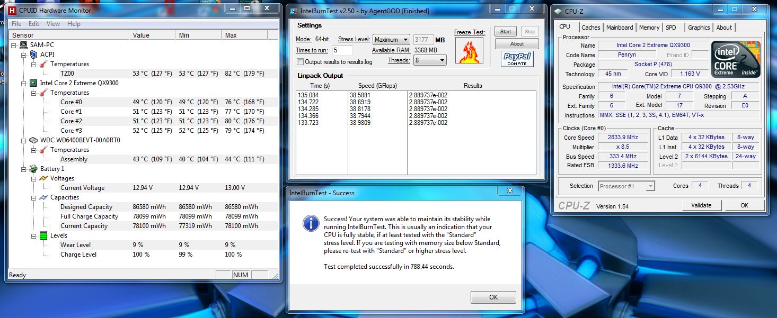The width and height of the screenshot is (777, 318).
Task: Switch to the Memory tab in CPU-Z
Action: [649, 28]
